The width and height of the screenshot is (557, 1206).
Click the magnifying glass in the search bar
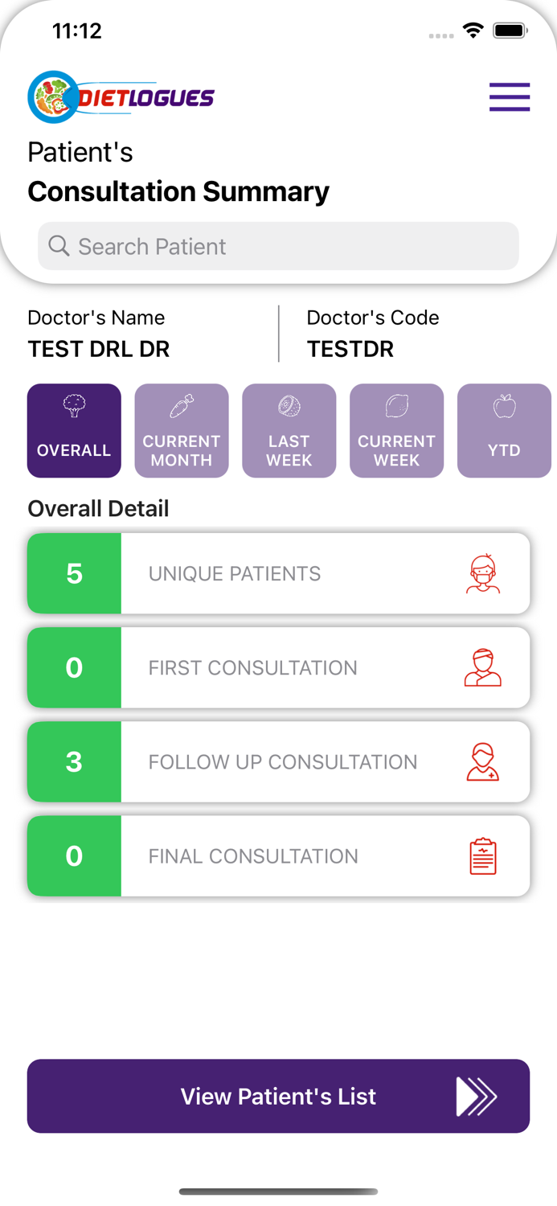click(x=59, y=246)
